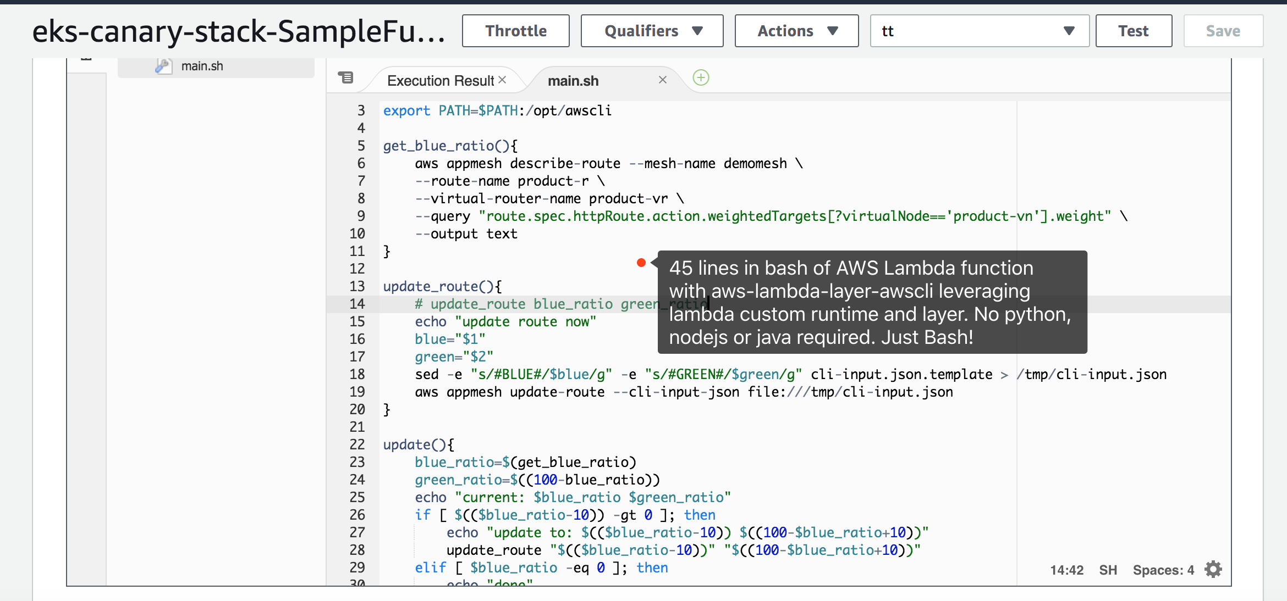This screenshot has width=1287, height=601.
Task: Switch to the main.sh tab
Action: [573, 81]
